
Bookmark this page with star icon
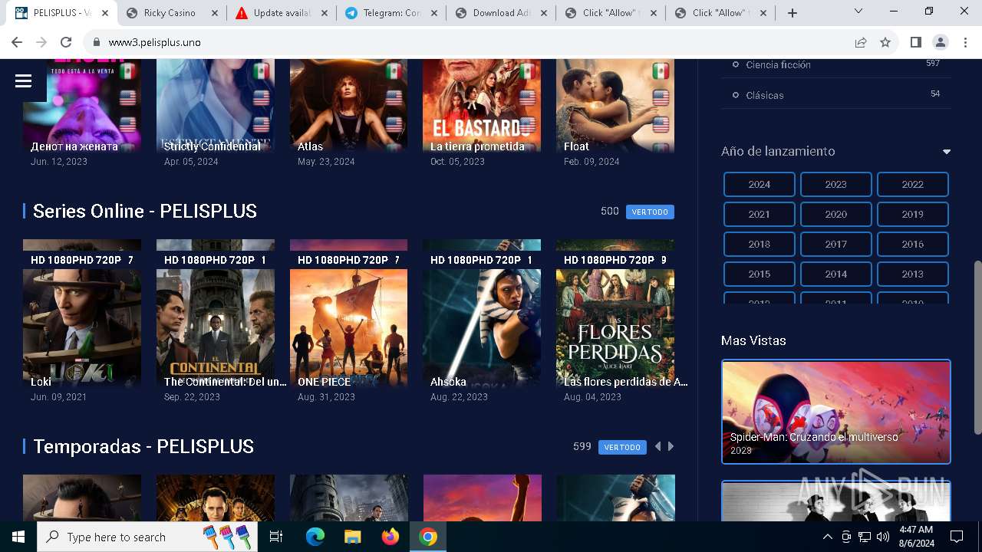pos(885,42)
